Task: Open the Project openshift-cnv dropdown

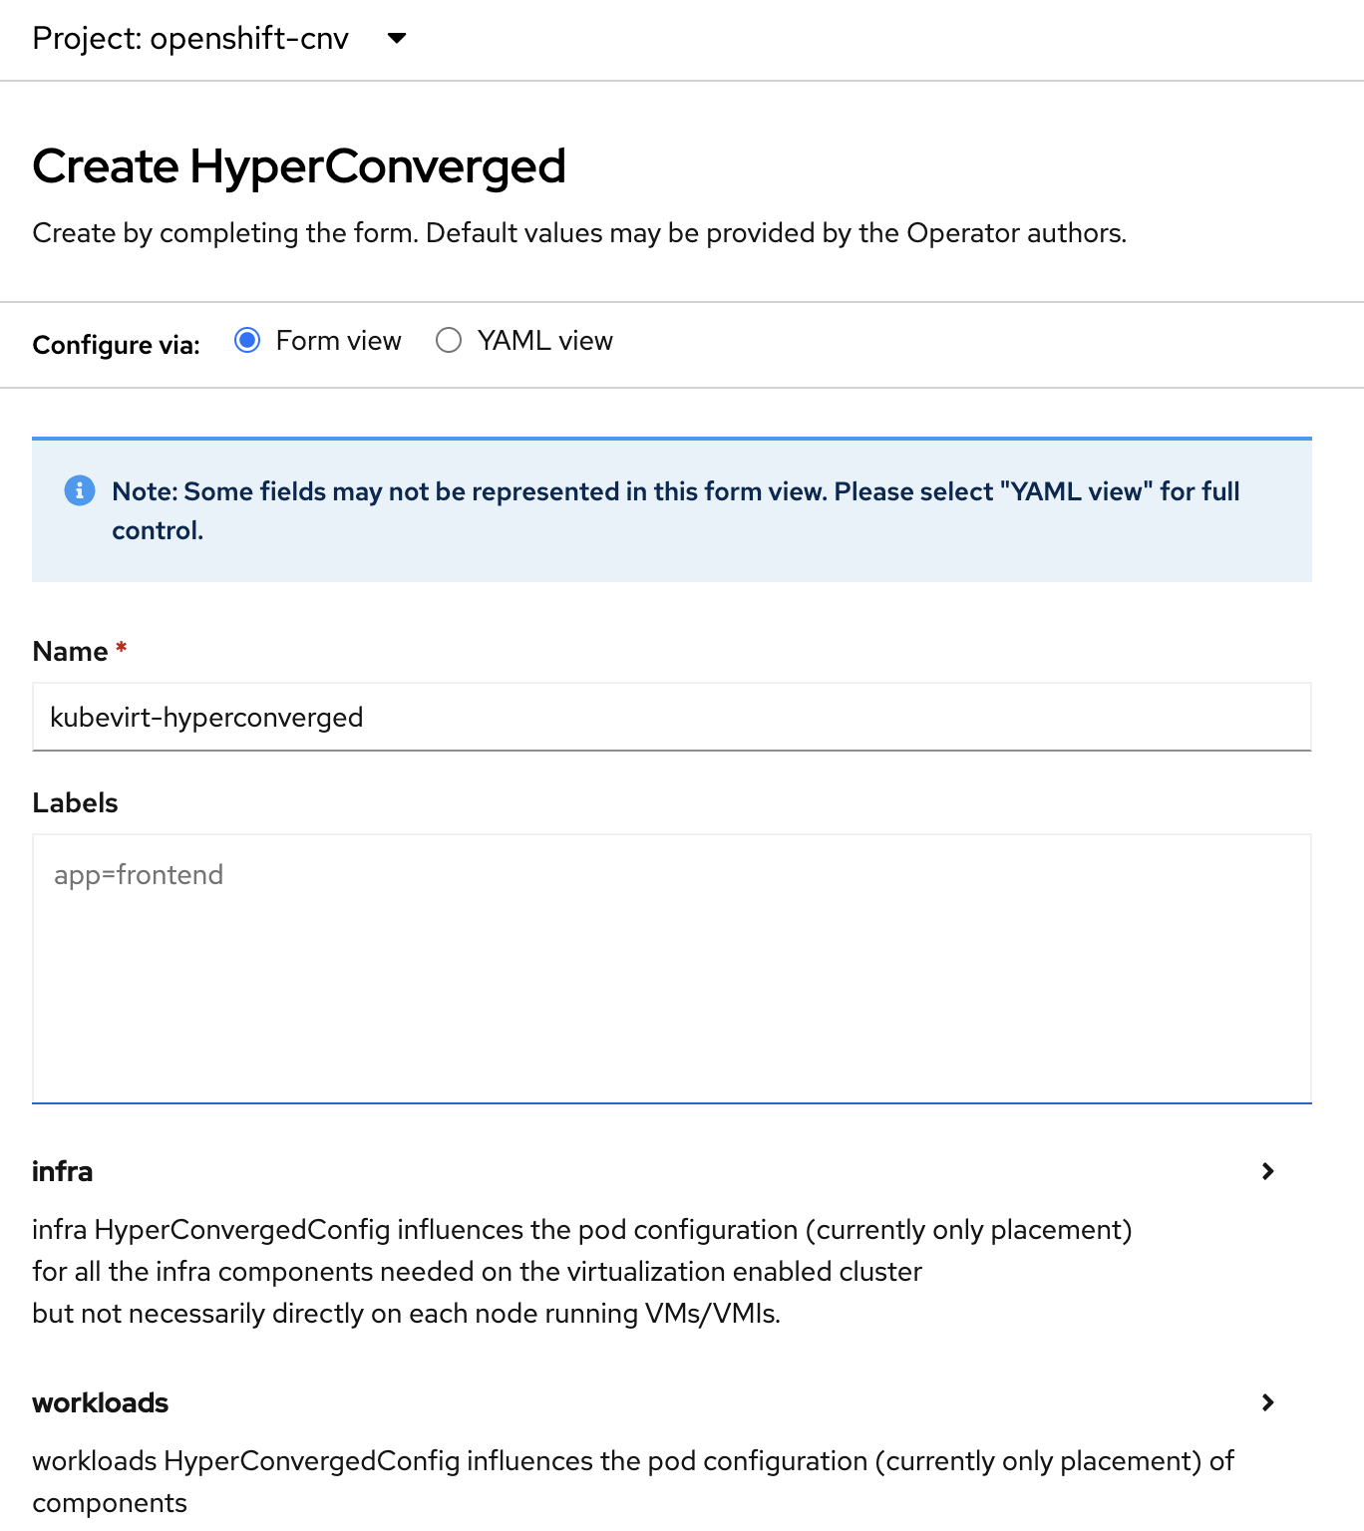Action: tap(219, 39)
